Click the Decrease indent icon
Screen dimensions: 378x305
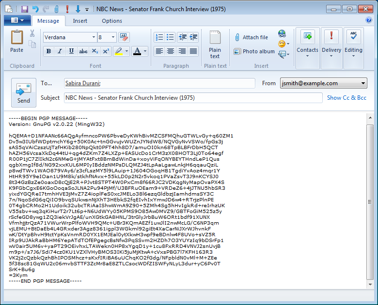pyautogui.click(x=183, y=37)
